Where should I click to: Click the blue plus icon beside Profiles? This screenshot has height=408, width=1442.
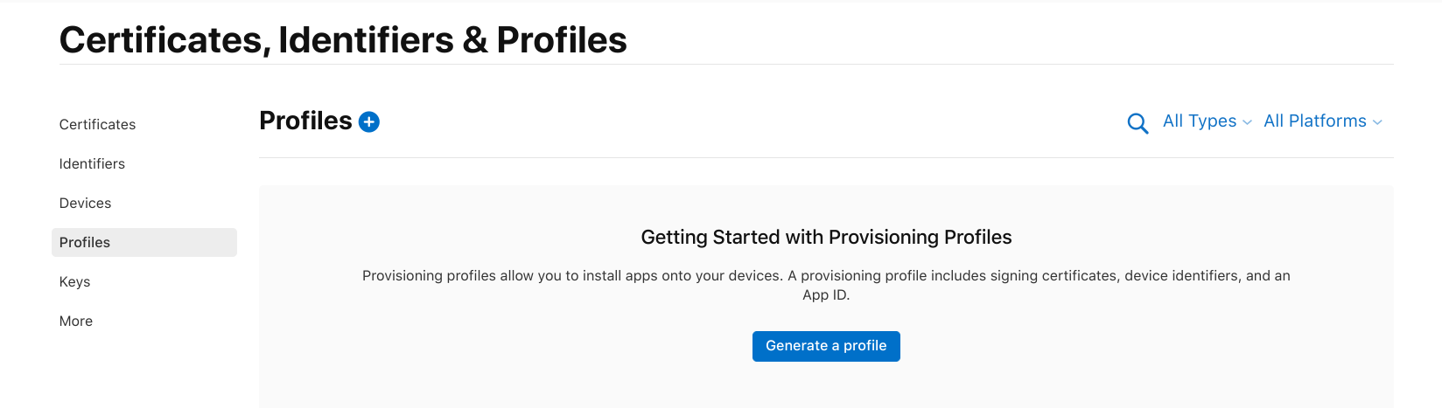tap(369, 121)
